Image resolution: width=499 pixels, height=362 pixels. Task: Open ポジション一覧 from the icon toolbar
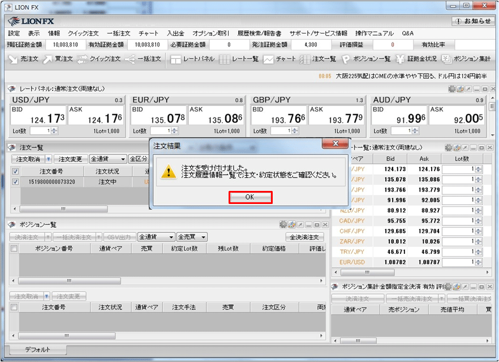click(x=366, y=59)
